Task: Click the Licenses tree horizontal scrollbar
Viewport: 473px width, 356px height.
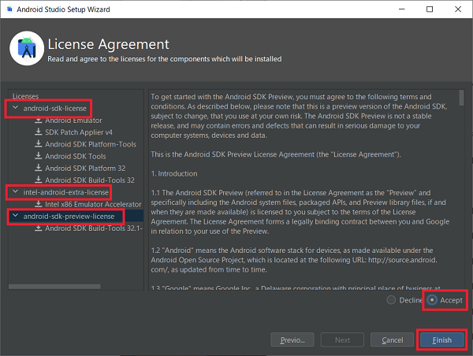Action: pyautogui.click(x=54, y=287)
